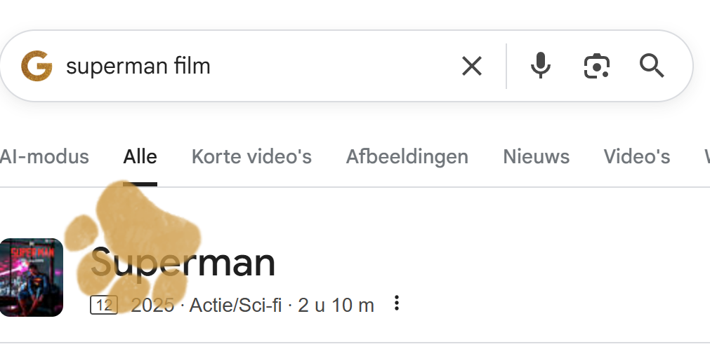Click the Actie/Sci-fi genre text
Screen dimensions: 710x356
pyautogui.click(x=235, y=306)
